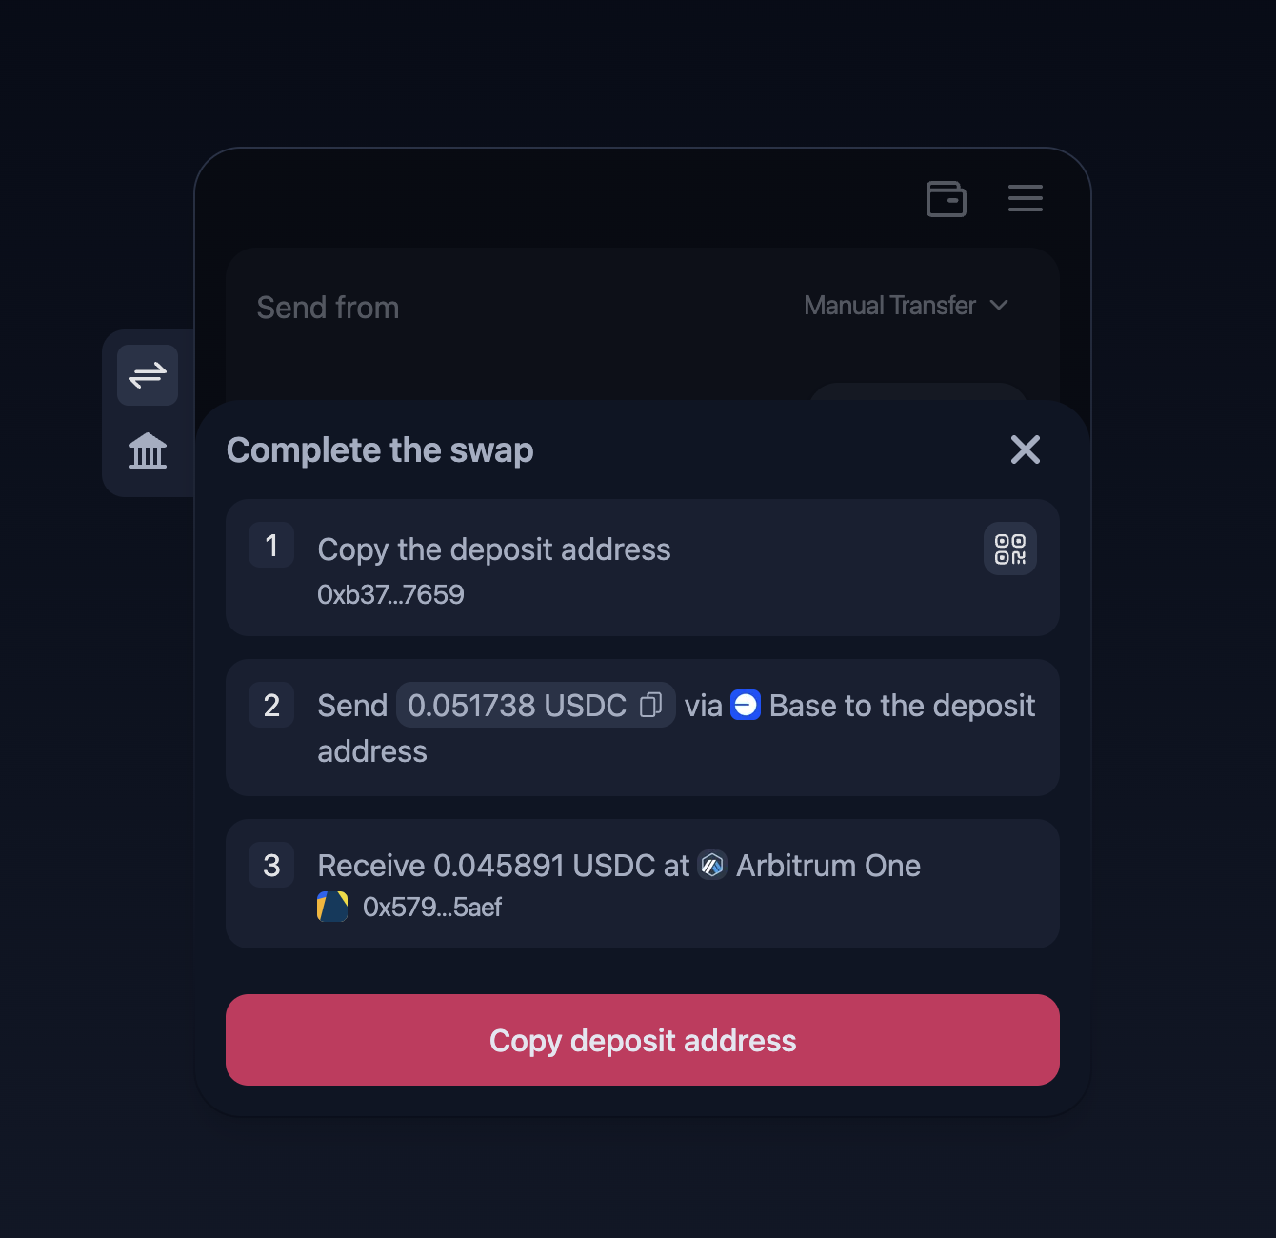Open the bank building sidebar icon

pos(148,450)
